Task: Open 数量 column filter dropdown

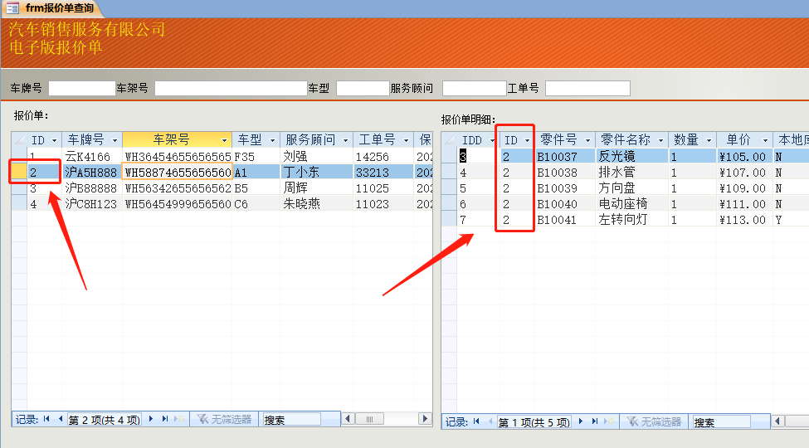Action: [x=709, y=140]
